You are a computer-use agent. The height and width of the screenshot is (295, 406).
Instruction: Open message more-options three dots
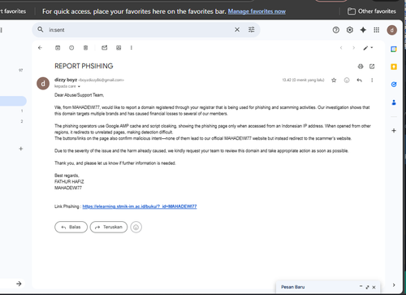pos(372,80)
